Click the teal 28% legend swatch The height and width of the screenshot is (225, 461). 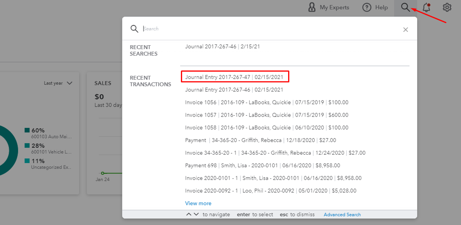click(27, 146)
